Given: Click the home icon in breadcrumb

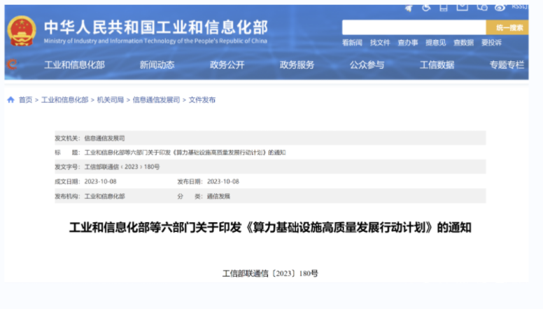Looking at the screenshot, I should coord(10,100).
